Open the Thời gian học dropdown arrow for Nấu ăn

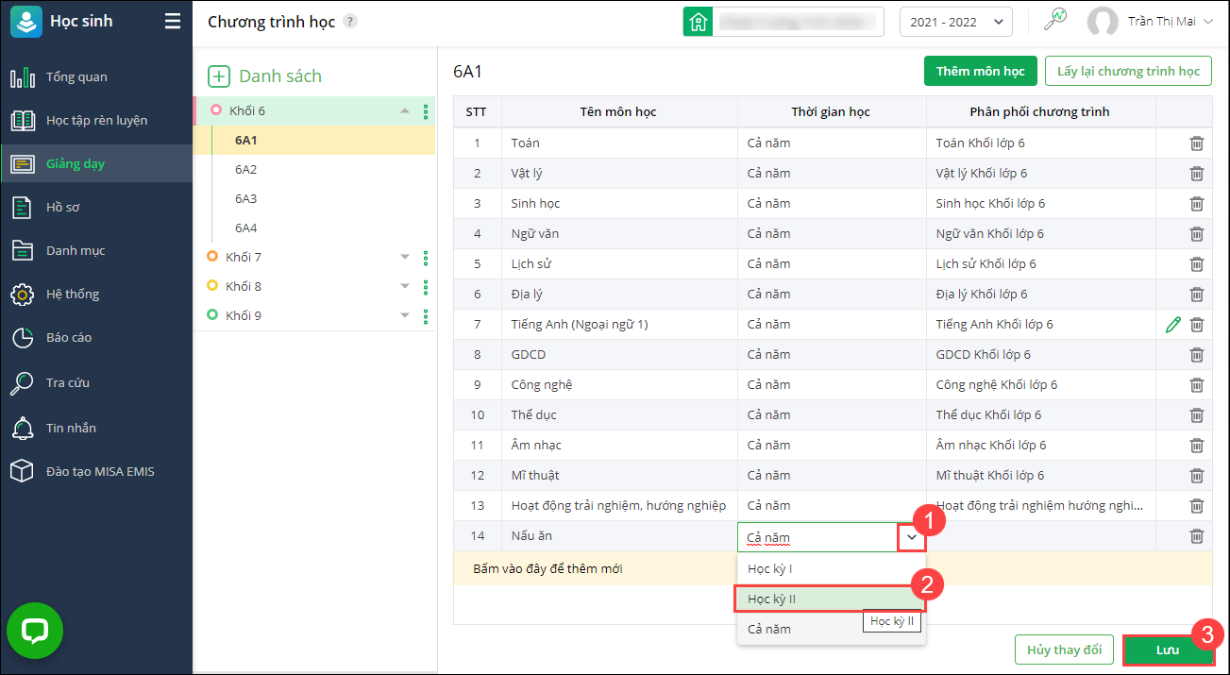tap(912, 537)
